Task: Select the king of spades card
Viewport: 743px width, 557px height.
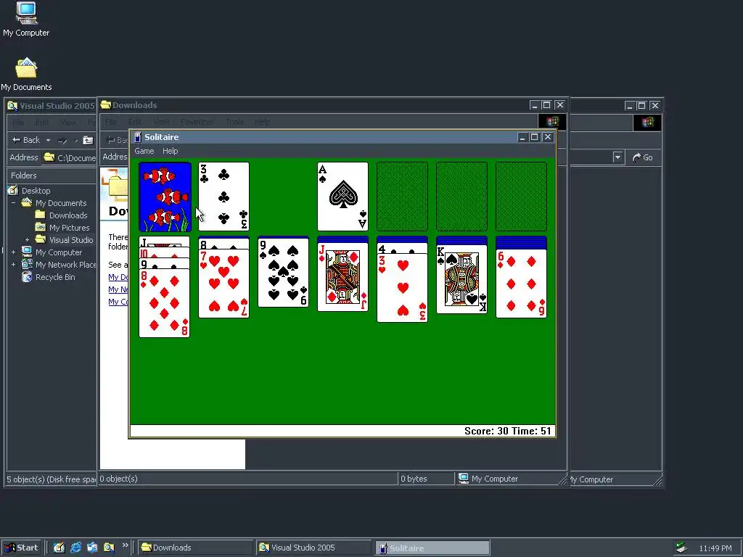Action: (461, 279)
